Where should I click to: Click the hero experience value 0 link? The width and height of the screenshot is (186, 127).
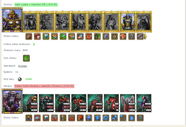coord(34,44)
